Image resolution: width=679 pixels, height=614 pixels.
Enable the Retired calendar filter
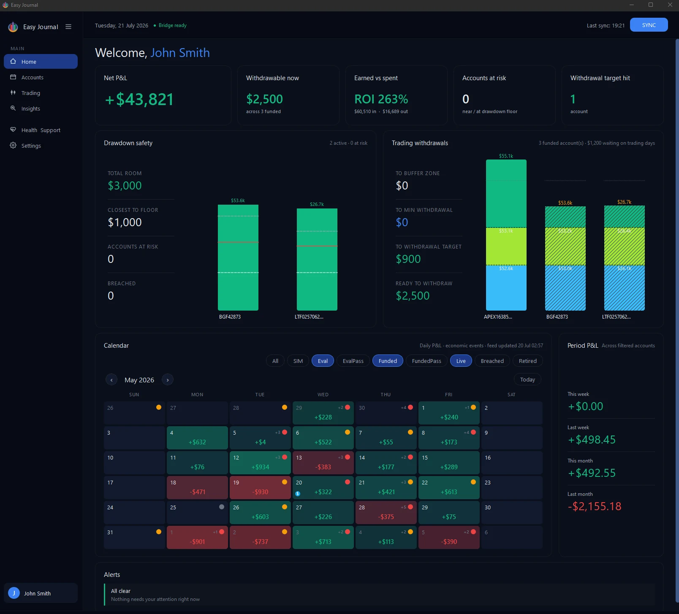tap(528, 361)
